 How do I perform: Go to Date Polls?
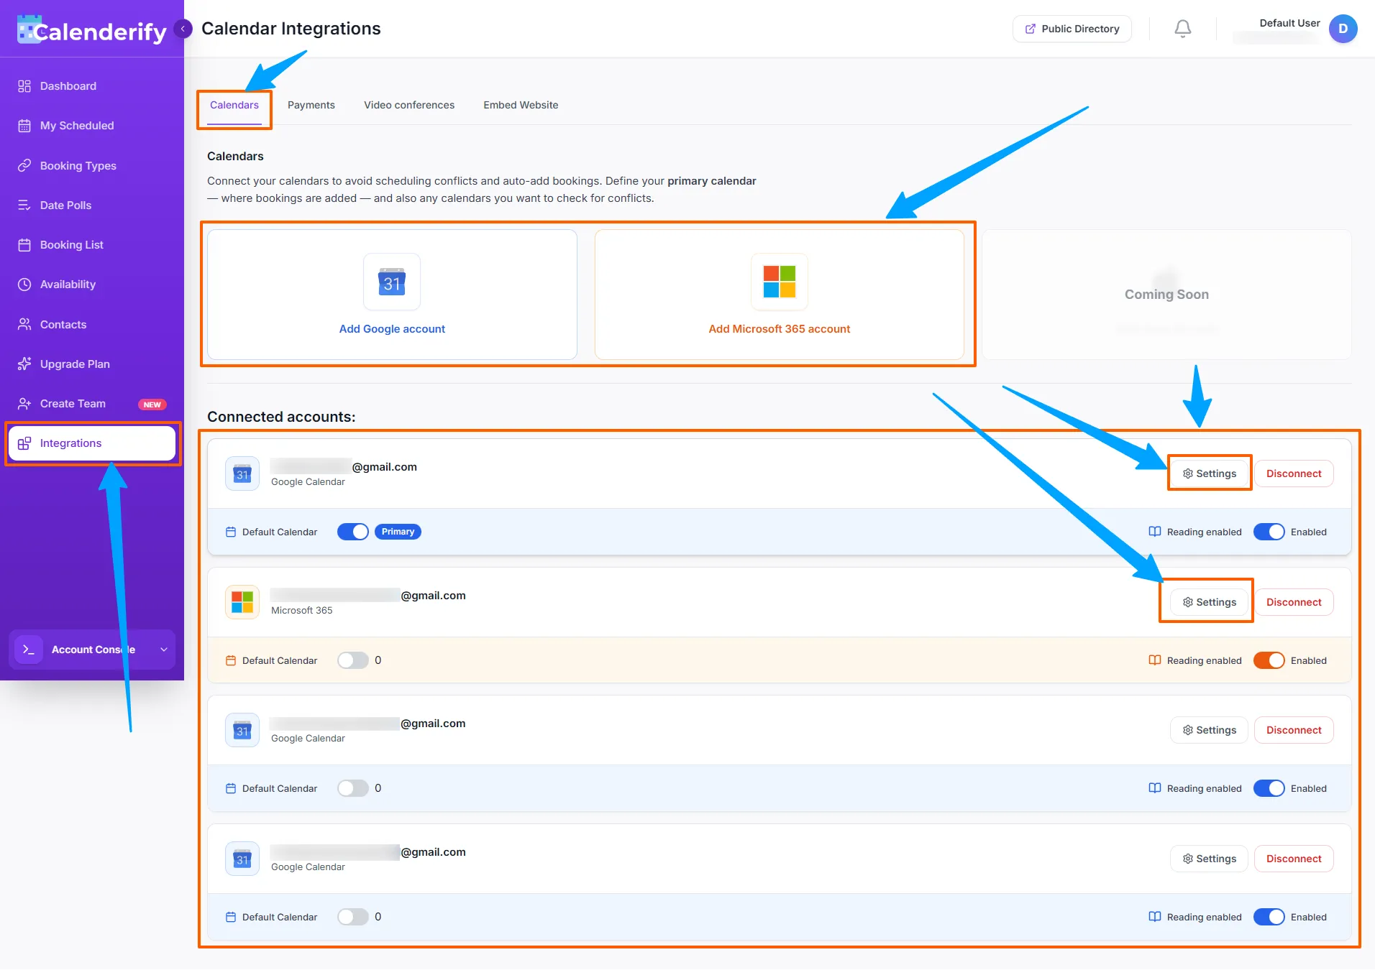click(x=65, y=205)
